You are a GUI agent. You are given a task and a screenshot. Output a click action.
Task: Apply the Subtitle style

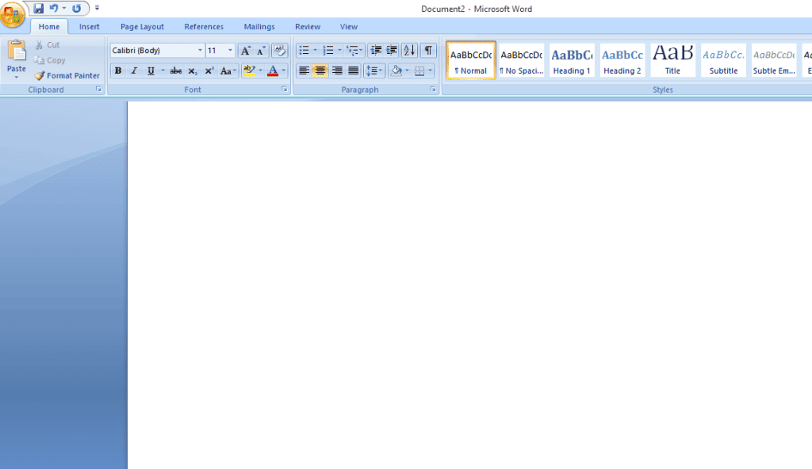(x=723, y=60)
